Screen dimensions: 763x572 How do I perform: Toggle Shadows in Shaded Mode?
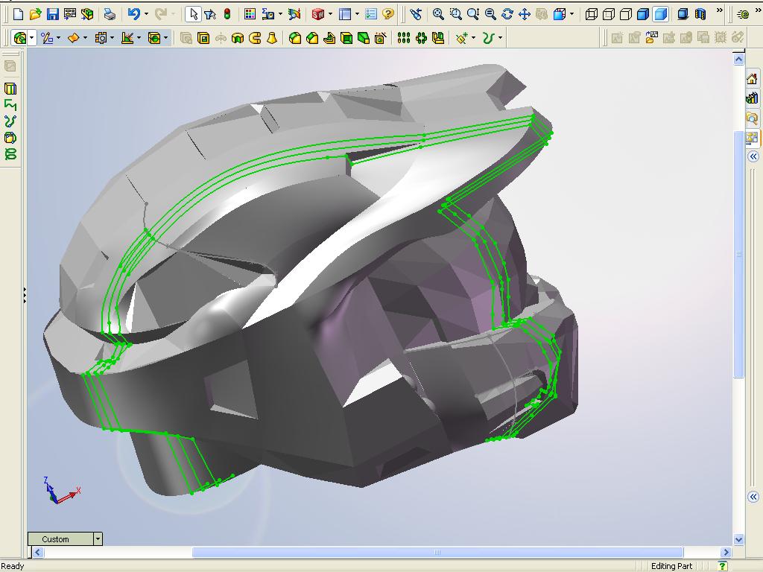tap(683, 14)
